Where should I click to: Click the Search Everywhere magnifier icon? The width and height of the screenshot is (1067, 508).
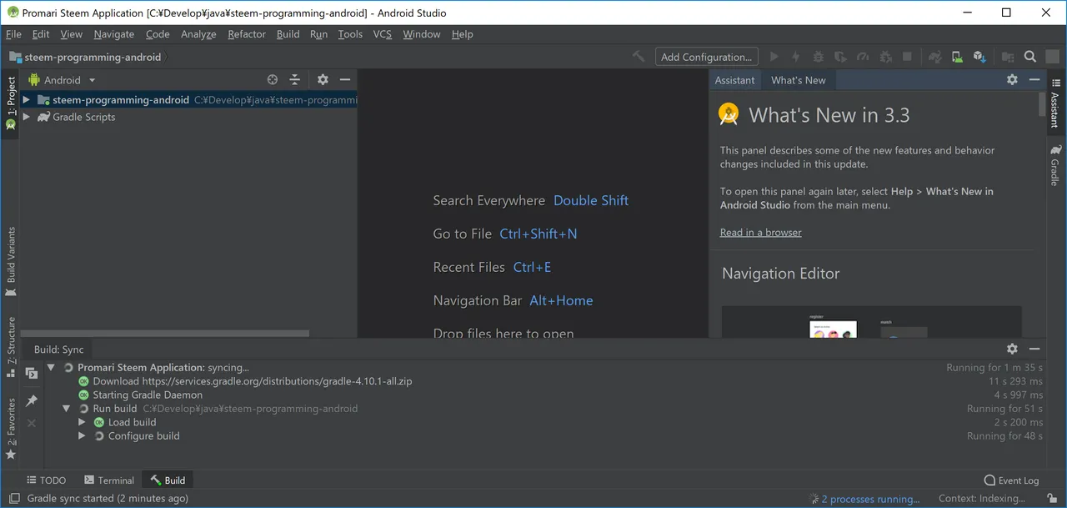coord(1030,57)
